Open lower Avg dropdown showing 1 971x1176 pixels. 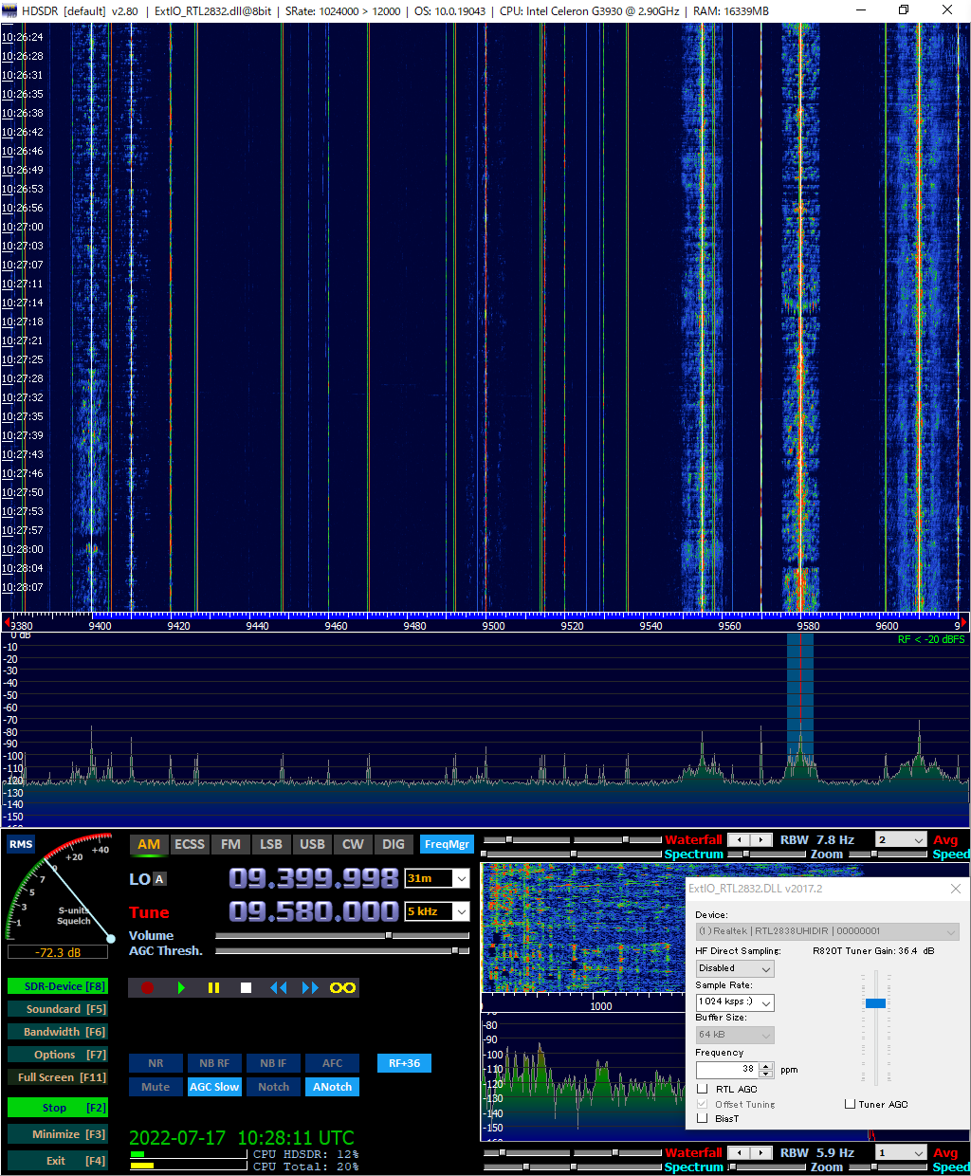pyautogui.click(x=901, y=1152)
